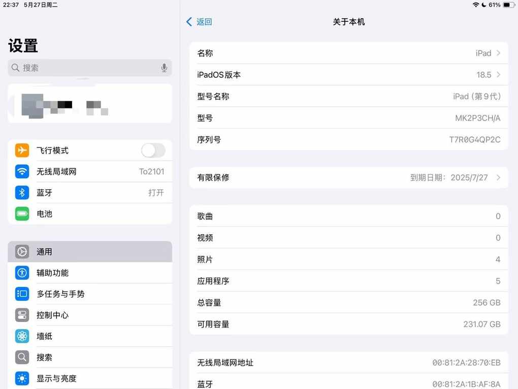Viewport: 518px width, 389px height.
Task: Open 墙纸 settings item
Action: coord(90,336)
